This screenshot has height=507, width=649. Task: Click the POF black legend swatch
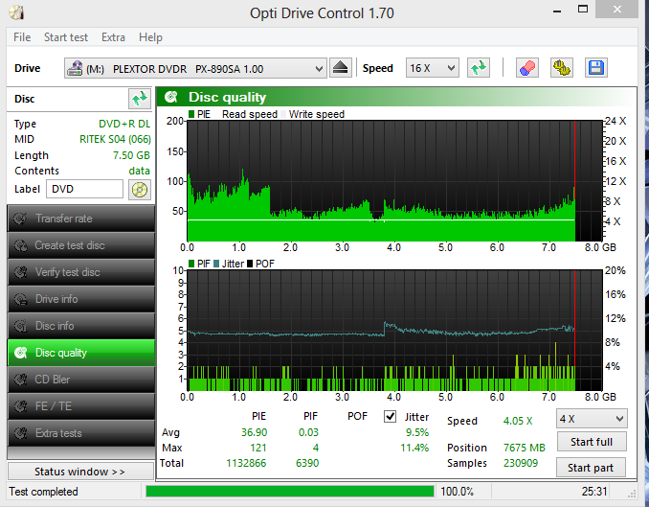[x=250, y=264]
